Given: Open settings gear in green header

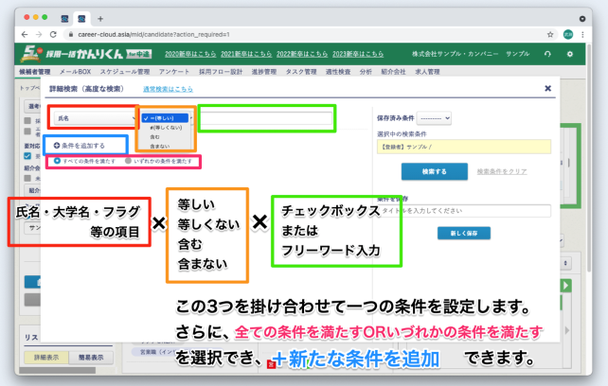Looking at the screenshot, I should (x=569, y=54).
